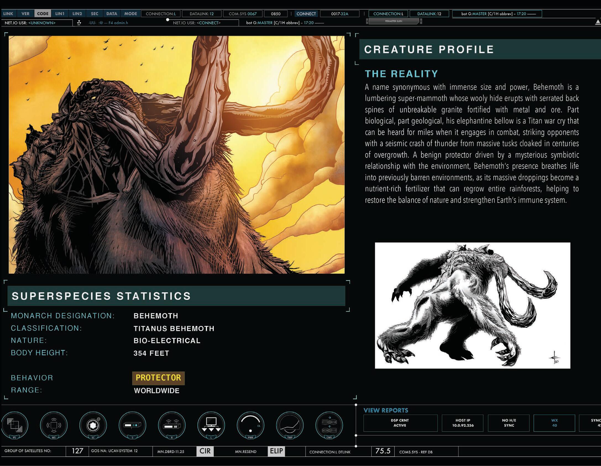Click the TMP temperature graph icon
This screenshot has width=601, height=466.
point(290,425)
